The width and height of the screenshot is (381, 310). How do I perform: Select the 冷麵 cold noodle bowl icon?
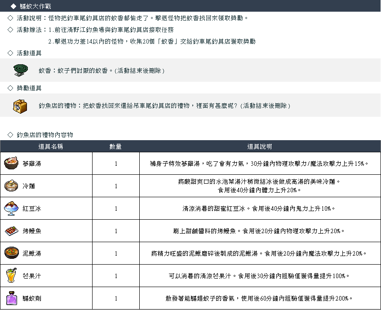11,186
